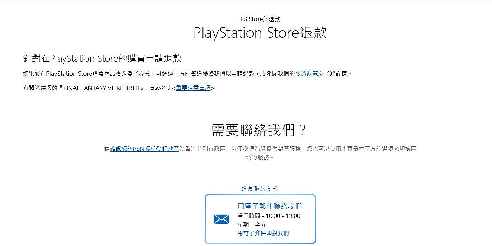Select the 用電子郵件聯絡我們 card heading
The height and width of the screenshot is (246, 492).
coord(270,206)
